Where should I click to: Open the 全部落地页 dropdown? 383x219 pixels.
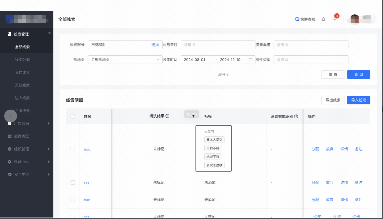[x=125, y=59]
